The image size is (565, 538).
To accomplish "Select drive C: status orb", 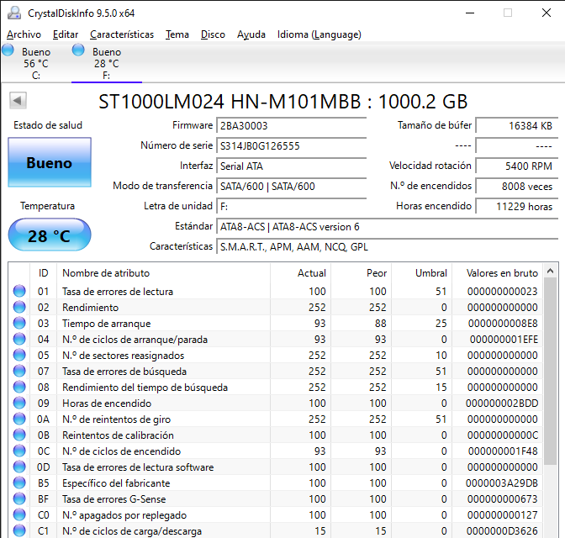I will click(x=8, y=51).
